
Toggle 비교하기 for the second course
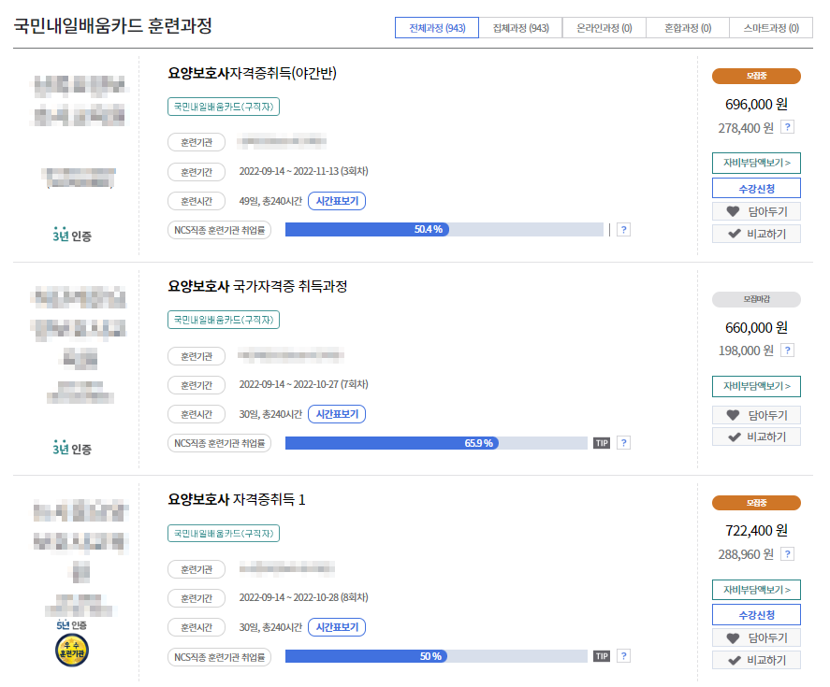click(x=756, y=437)
